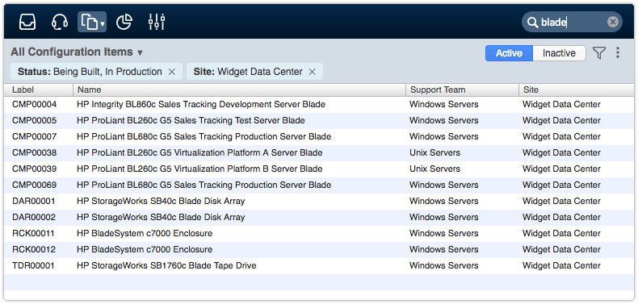Select row CMP00005

point(319,121)
